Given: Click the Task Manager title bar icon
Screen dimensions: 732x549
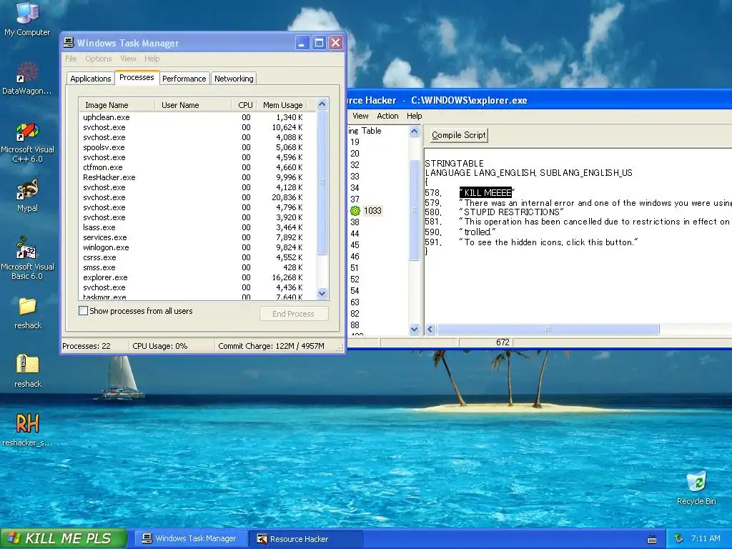Looking at the screenshot, I should [x=69, y=42].
